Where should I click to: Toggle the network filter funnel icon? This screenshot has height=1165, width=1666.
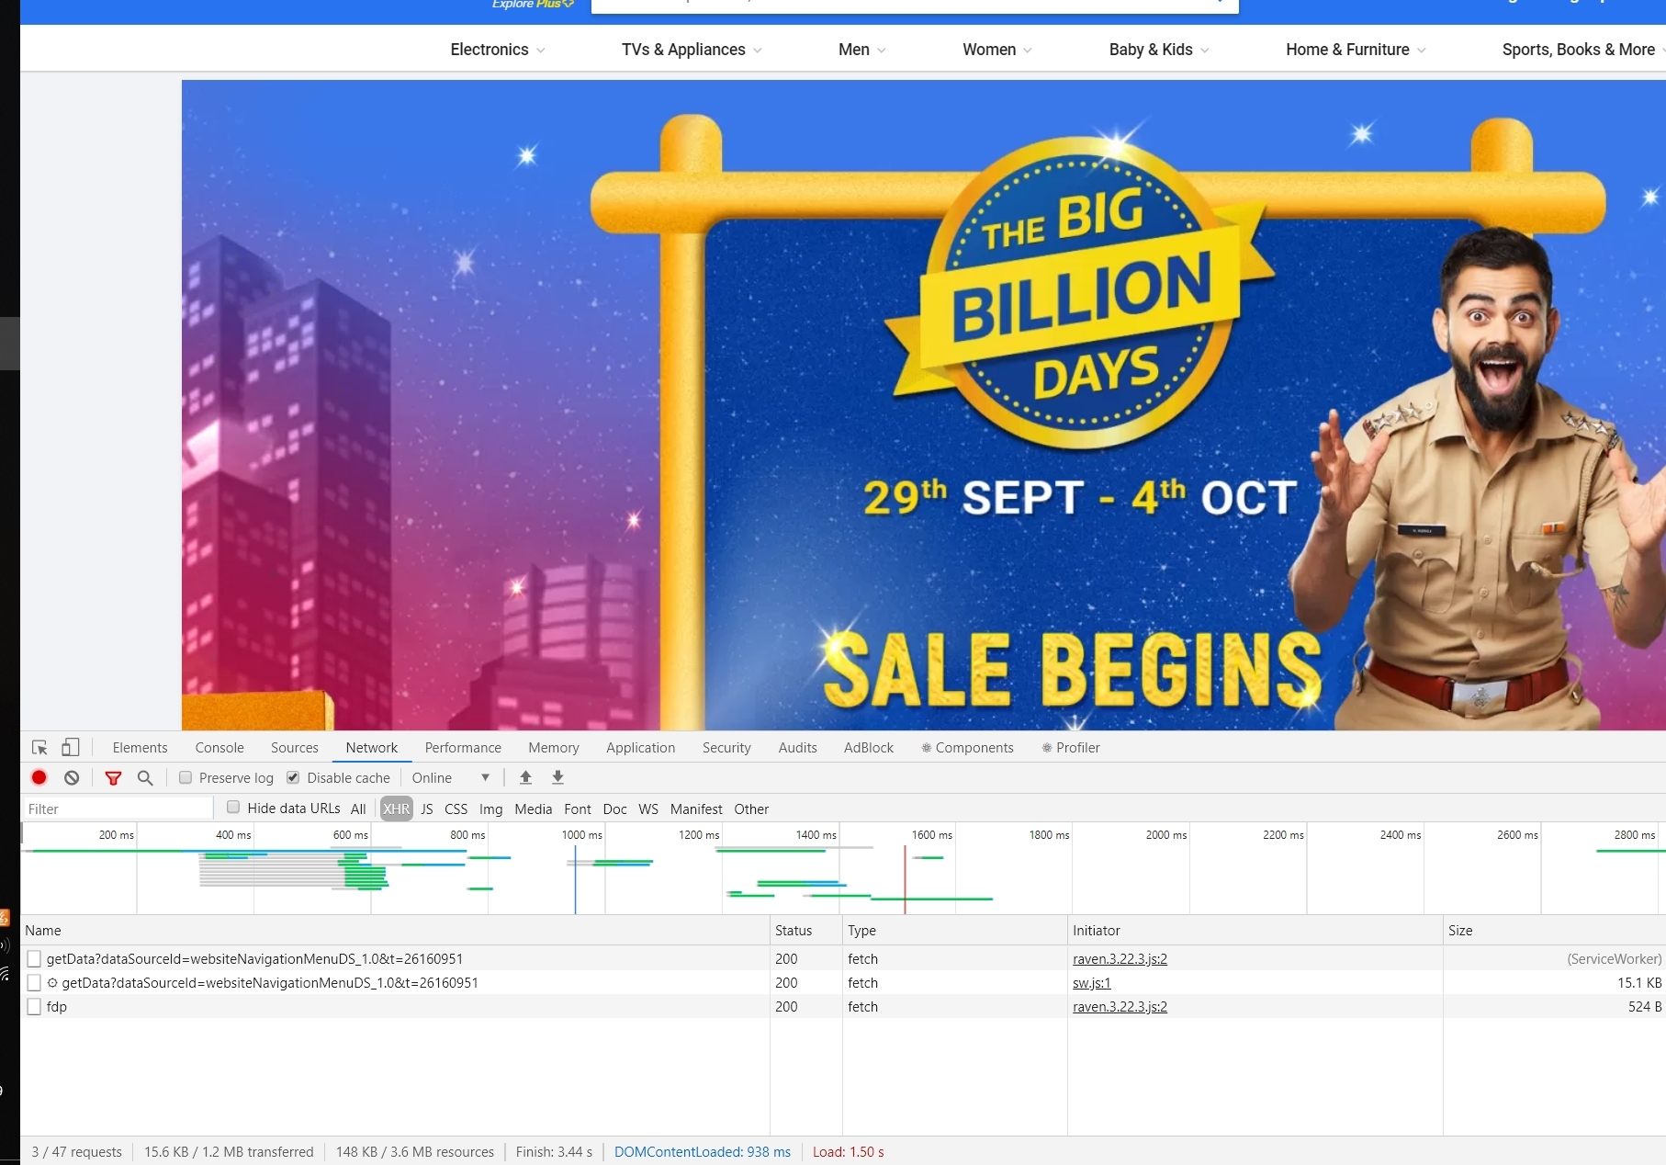click(x=113, y=778)
